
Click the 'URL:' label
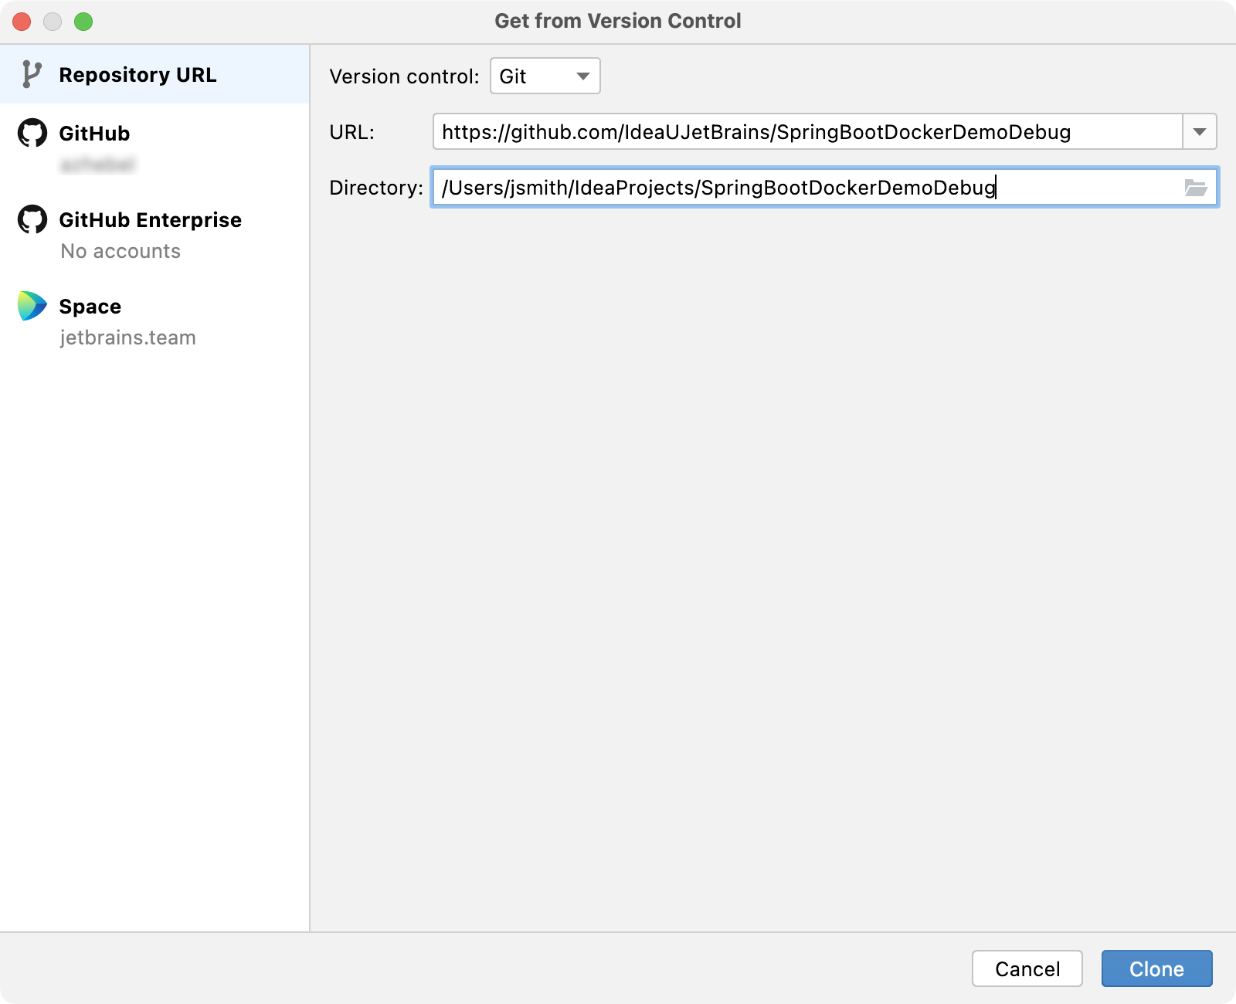tap(351, 132)
